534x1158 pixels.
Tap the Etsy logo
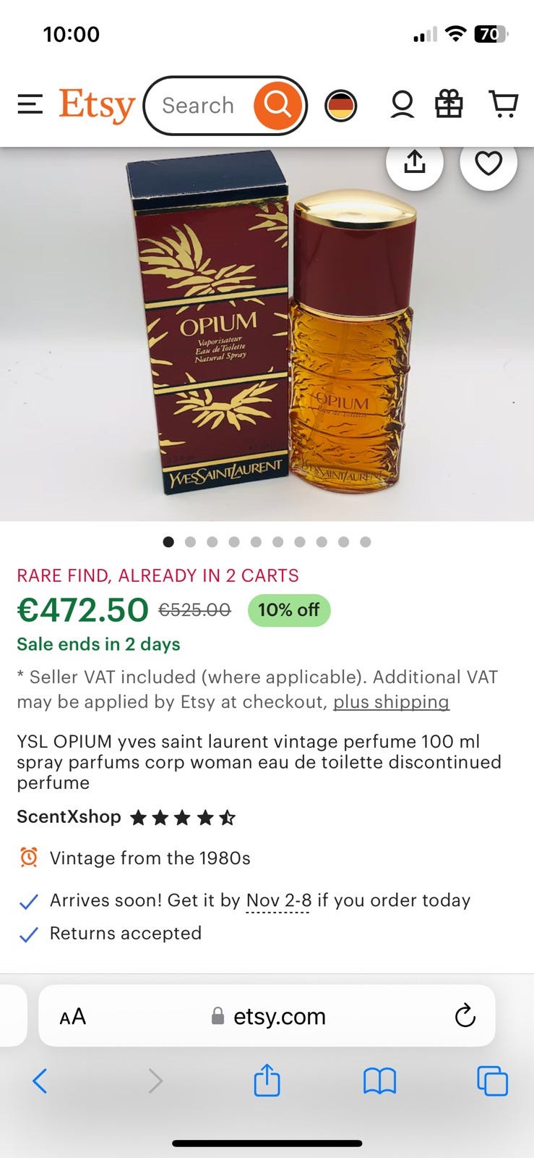point(97,106)
